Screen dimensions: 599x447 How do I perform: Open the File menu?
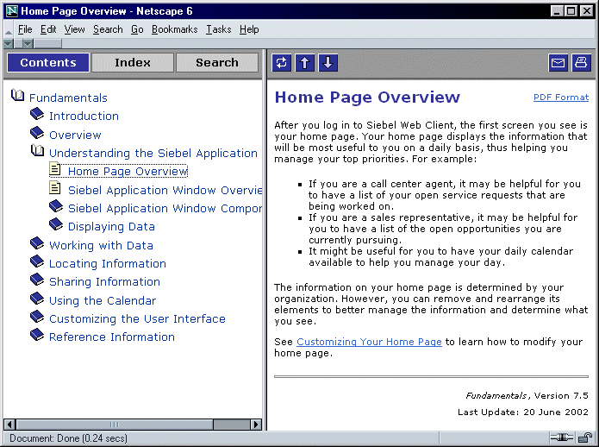click(25, 29)
